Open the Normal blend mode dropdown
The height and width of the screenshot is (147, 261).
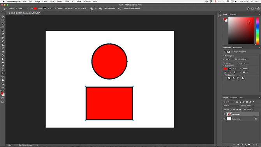pyautogui.click(x=231, y=106)
